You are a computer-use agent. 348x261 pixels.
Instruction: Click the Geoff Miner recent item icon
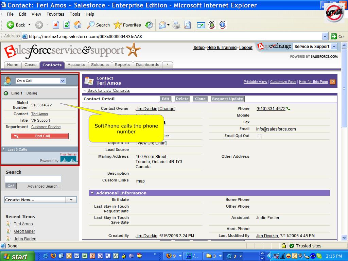[8, 231]
